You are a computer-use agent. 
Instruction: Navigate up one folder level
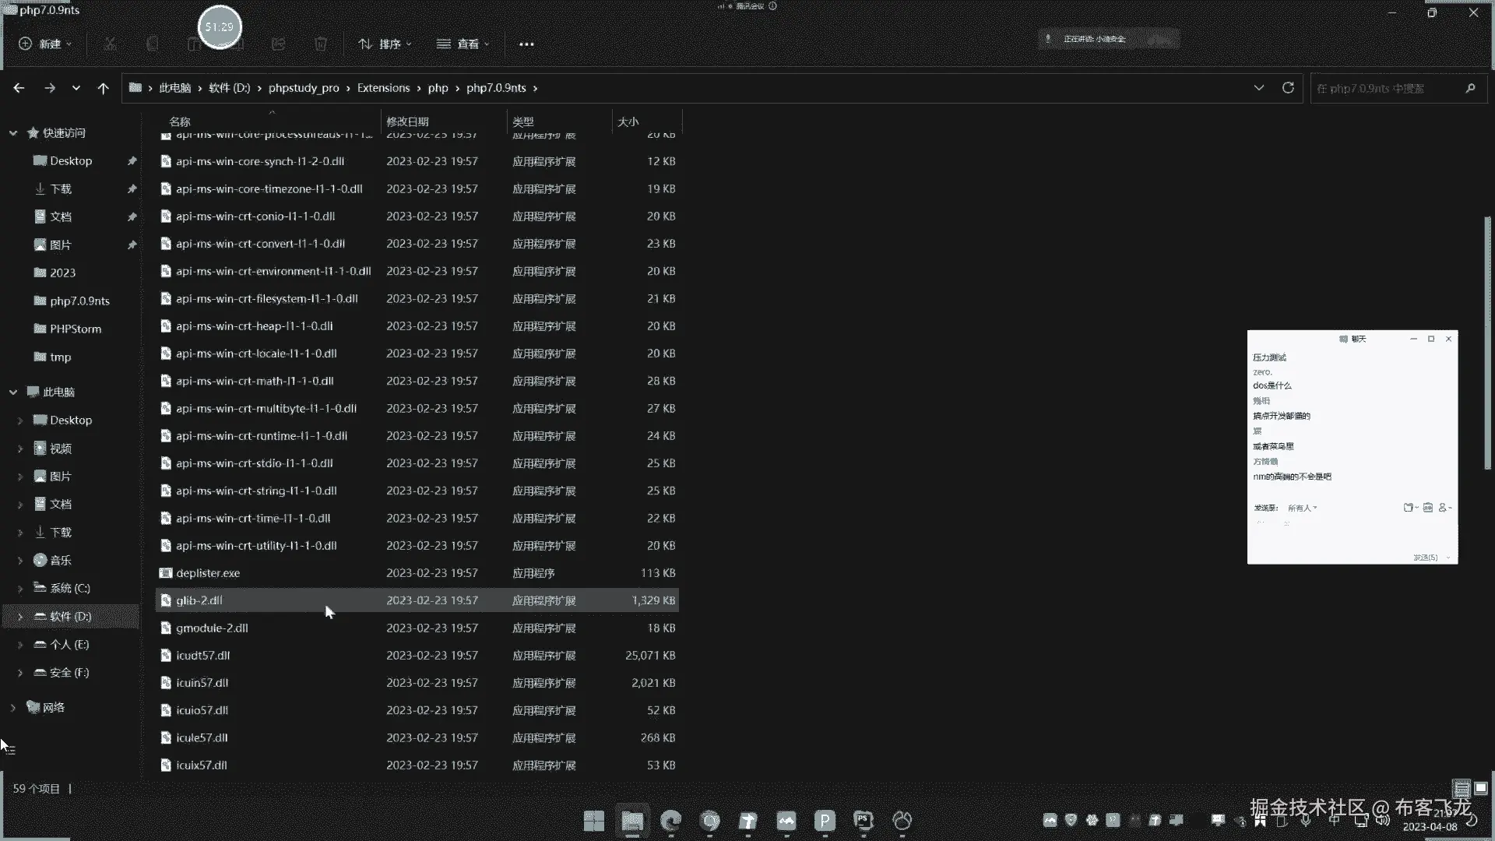point(103,88)
